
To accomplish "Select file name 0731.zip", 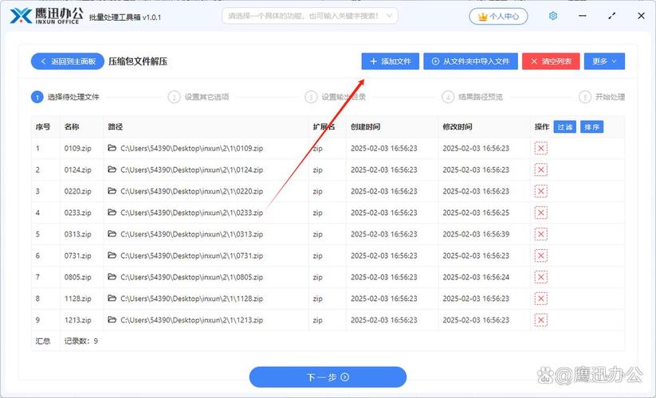I will (78, 256).
